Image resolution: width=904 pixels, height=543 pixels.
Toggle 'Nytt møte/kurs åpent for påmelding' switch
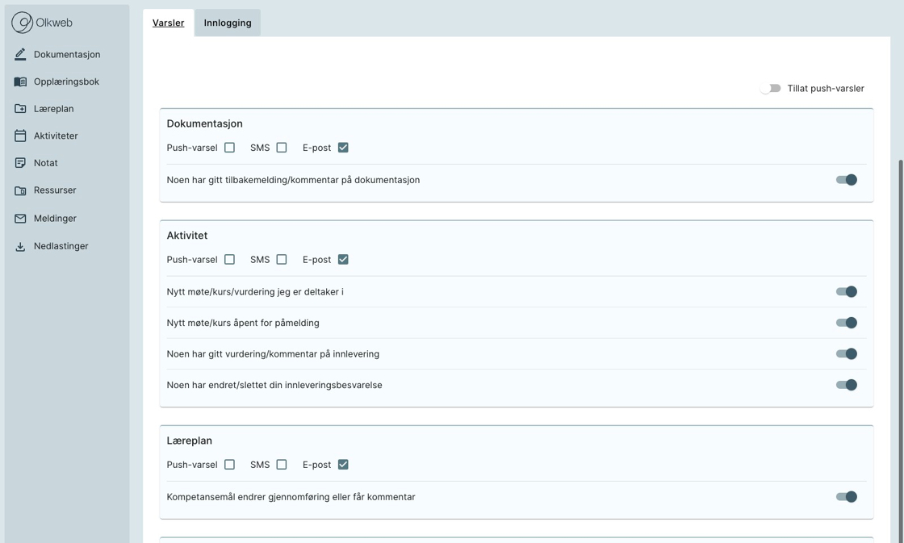pyautogui.click(x=846, y=323)
